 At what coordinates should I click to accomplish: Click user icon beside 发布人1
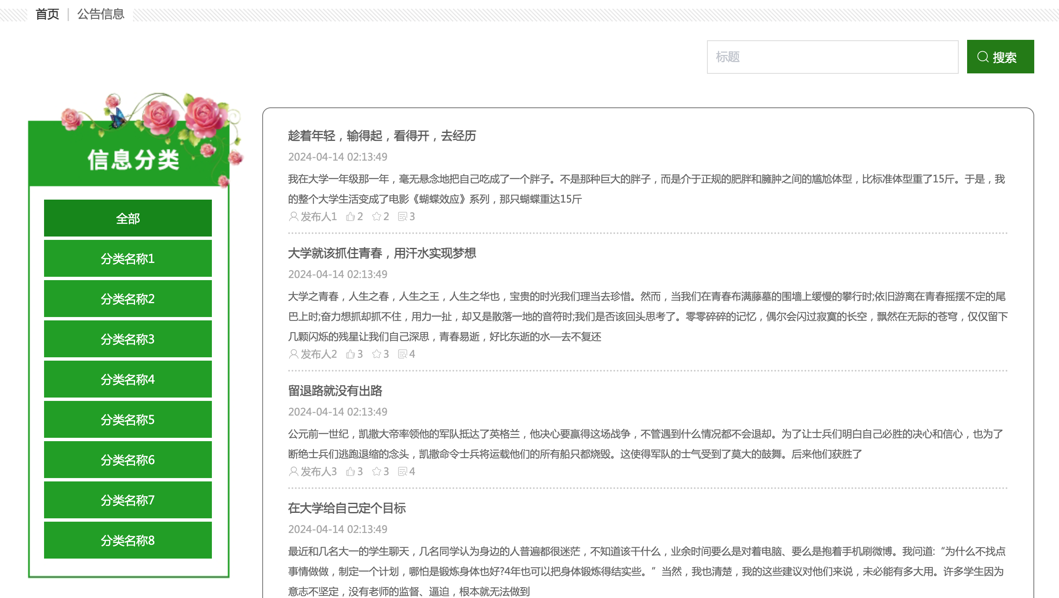click(294, 216)
